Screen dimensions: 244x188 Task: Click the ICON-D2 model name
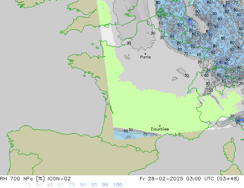pyautogui.click(x=59, y=179)
